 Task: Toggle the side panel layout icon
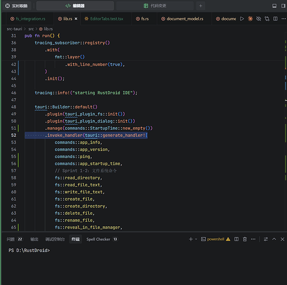283,6
